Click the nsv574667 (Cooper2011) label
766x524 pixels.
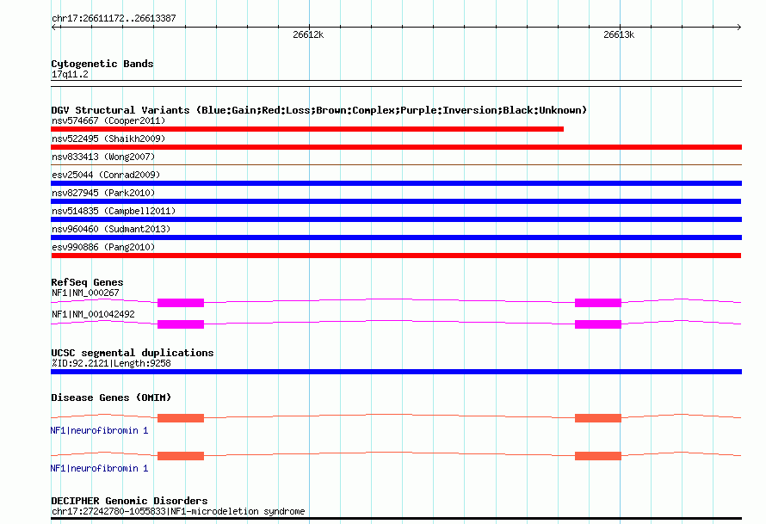(x=108, y=120)
